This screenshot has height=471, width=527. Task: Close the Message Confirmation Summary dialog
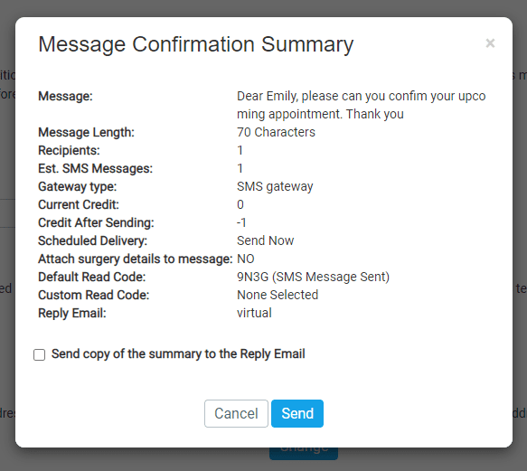coord(490,43)
